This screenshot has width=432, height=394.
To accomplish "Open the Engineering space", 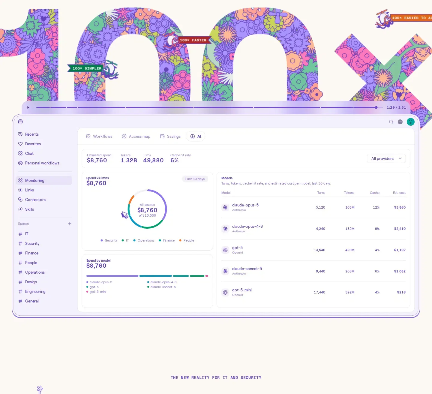I will [44, 291].
